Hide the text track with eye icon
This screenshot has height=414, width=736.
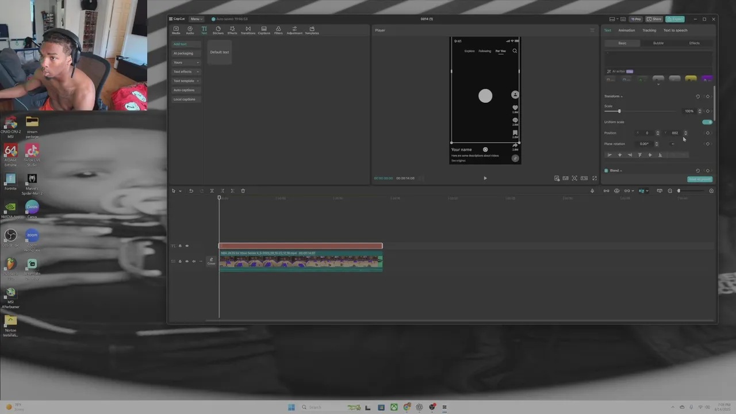coord(187,246)
